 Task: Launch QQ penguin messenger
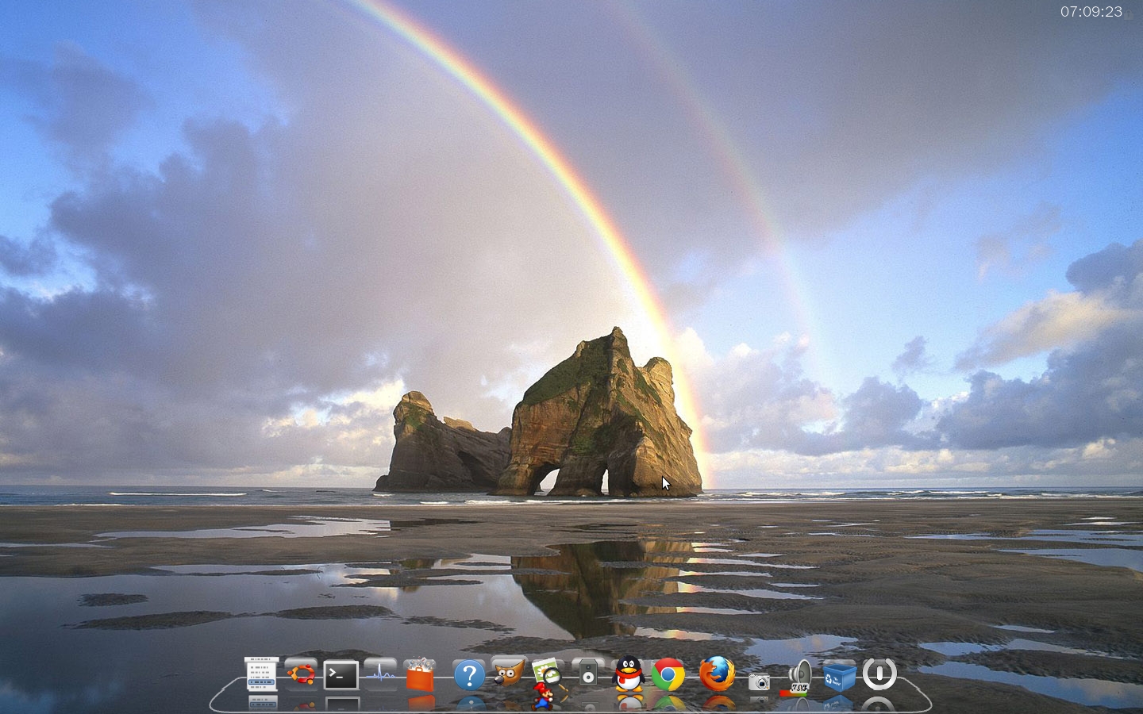click(x=629, y=674)
